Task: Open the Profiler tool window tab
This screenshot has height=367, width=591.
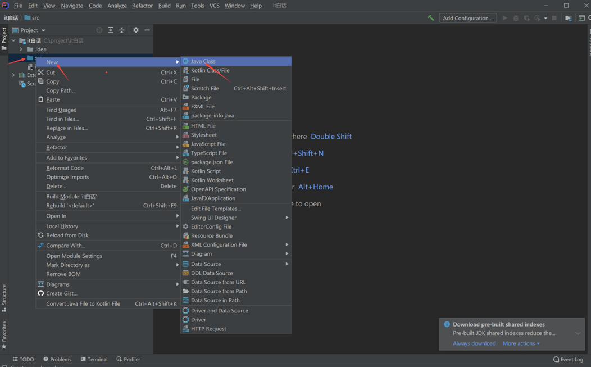Action: click(x=129, y=359)
